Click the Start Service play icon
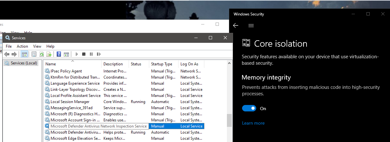 [x=77, y=54]
